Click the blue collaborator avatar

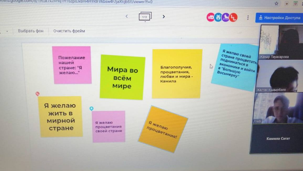click(218, 17)
